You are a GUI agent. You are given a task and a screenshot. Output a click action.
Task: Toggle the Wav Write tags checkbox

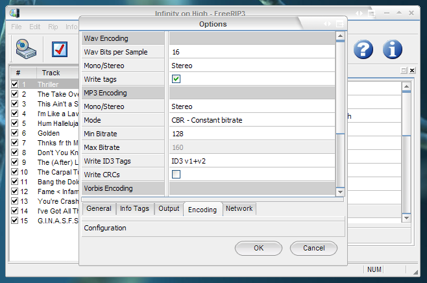point(177,79)
